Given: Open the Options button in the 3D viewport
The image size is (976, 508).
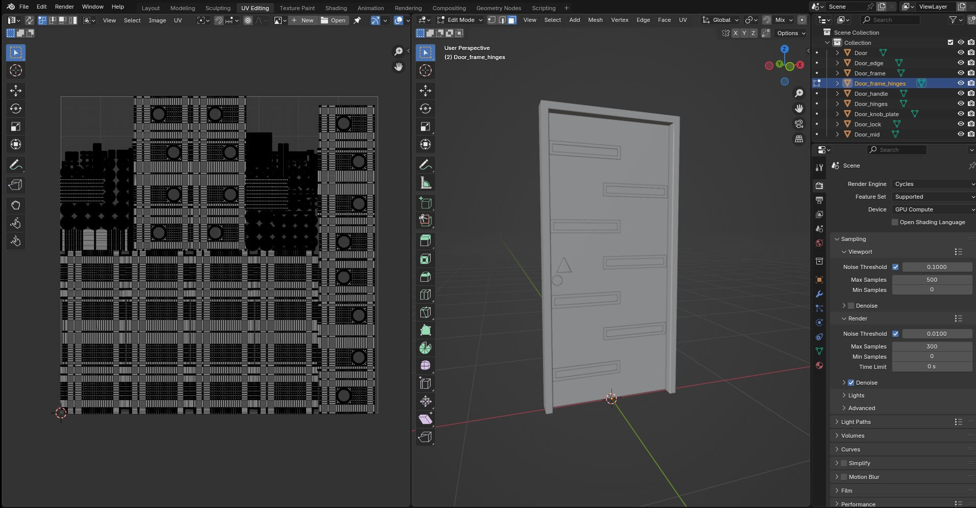Looking at the screenshot, I should [x=791, y=33].
